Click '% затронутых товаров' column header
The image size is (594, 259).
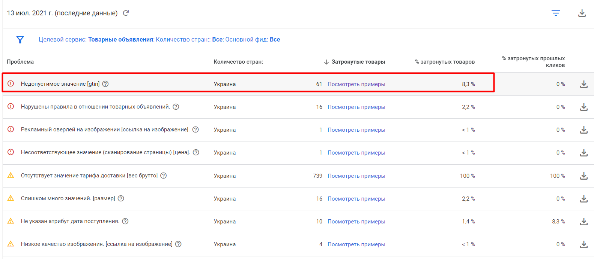click(x=445, y=62)
